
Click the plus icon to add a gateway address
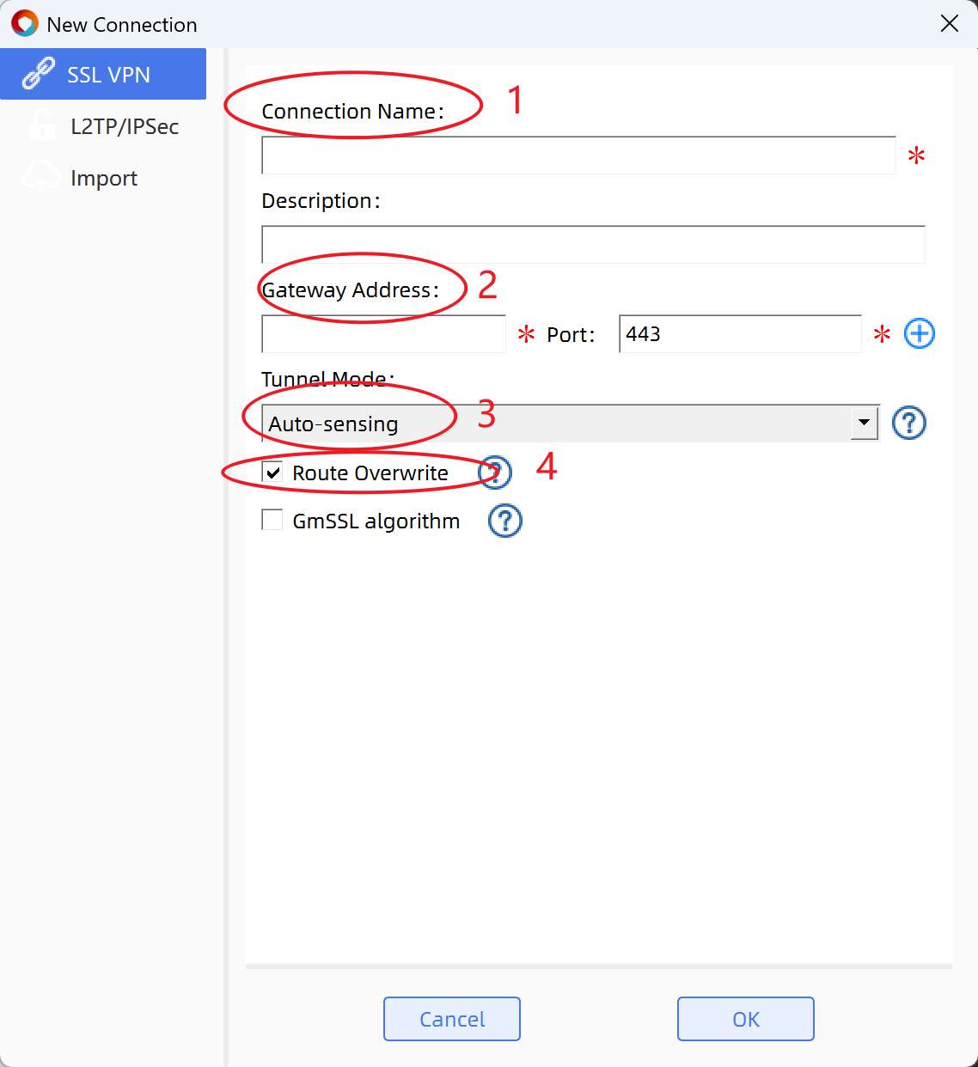coord(920,333)
